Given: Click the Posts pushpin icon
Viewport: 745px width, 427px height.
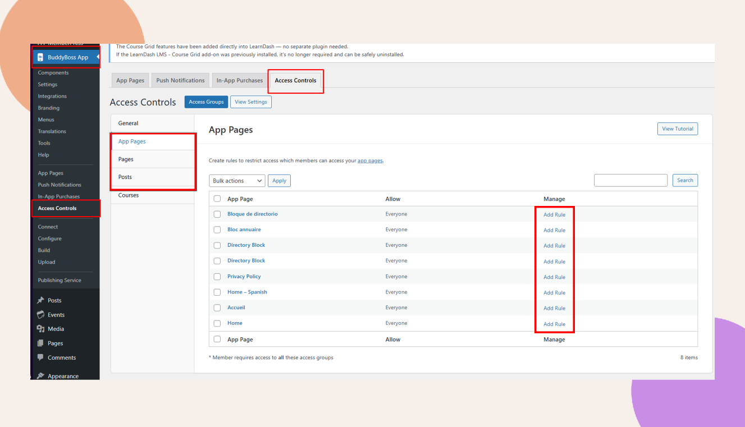Looking at the screenshot, I should (x=40, y=300).
